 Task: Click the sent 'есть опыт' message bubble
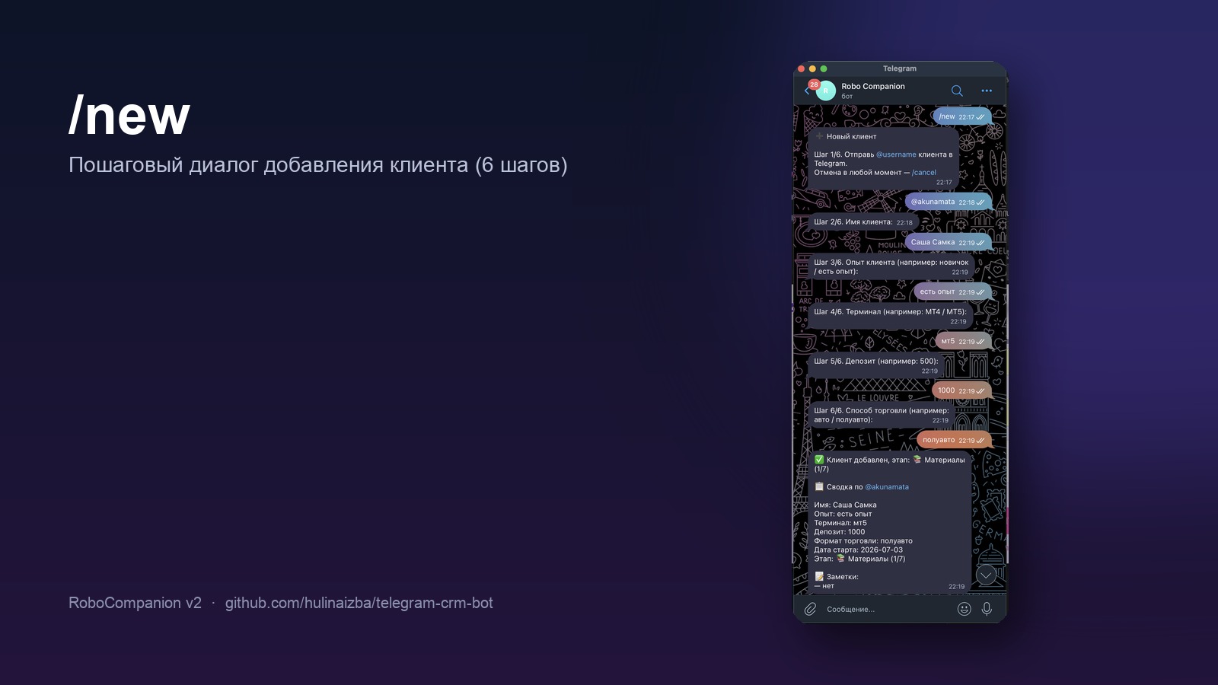click(953, 292)
